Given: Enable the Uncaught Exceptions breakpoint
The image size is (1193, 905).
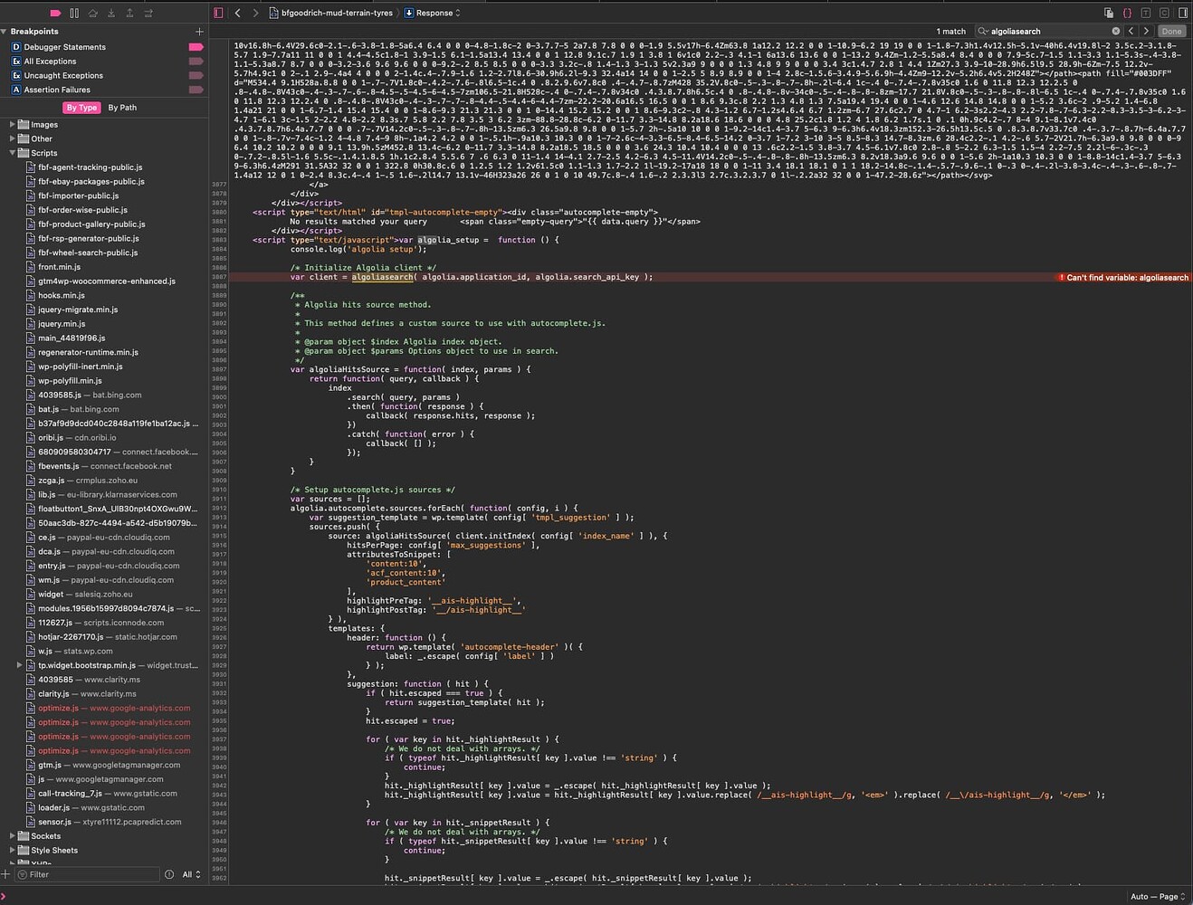Looking at the screenshot, I should (196, 75).
